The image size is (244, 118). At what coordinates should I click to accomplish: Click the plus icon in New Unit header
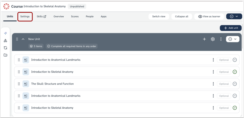tap(204, 39)
